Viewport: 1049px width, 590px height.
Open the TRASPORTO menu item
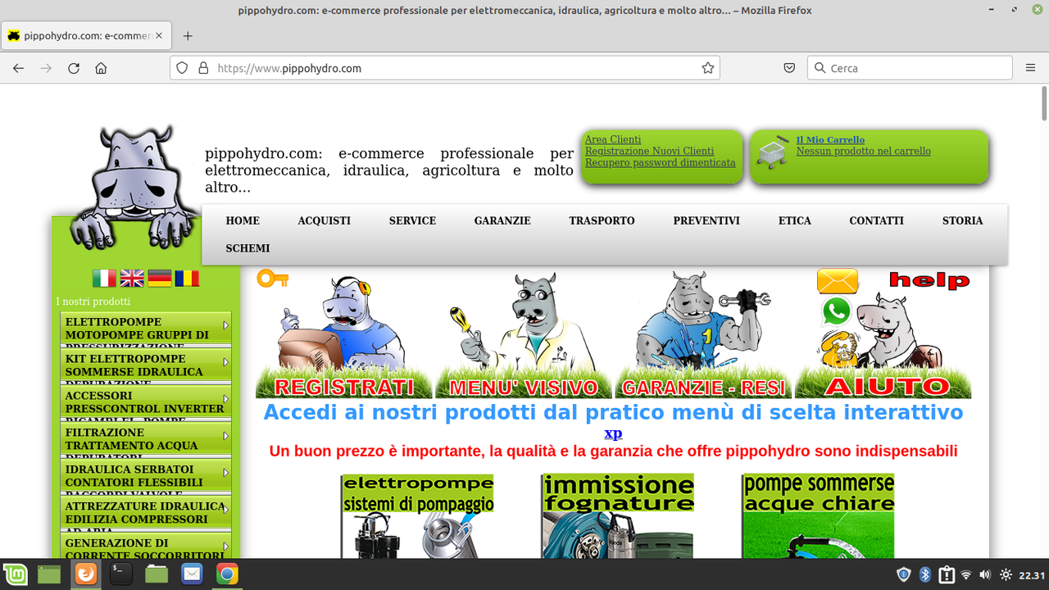[x=602, y=220]
